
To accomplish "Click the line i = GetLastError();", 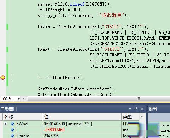I will pos(61,78).
